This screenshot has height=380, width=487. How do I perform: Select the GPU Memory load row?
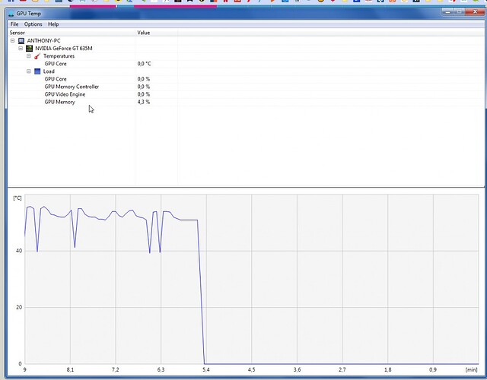coord(59,102)
